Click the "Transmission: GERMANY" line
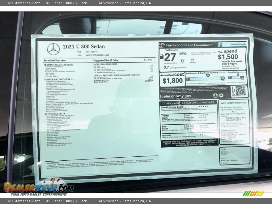The height and width of the screenshot is (204, 272). tap(232, 141)
